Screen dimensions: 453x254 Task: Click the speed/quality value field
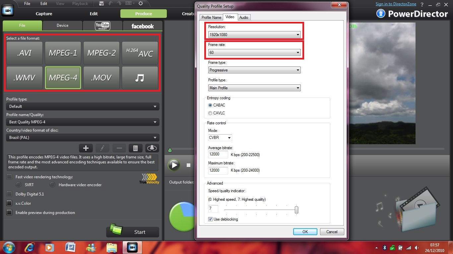click(213, 209)
